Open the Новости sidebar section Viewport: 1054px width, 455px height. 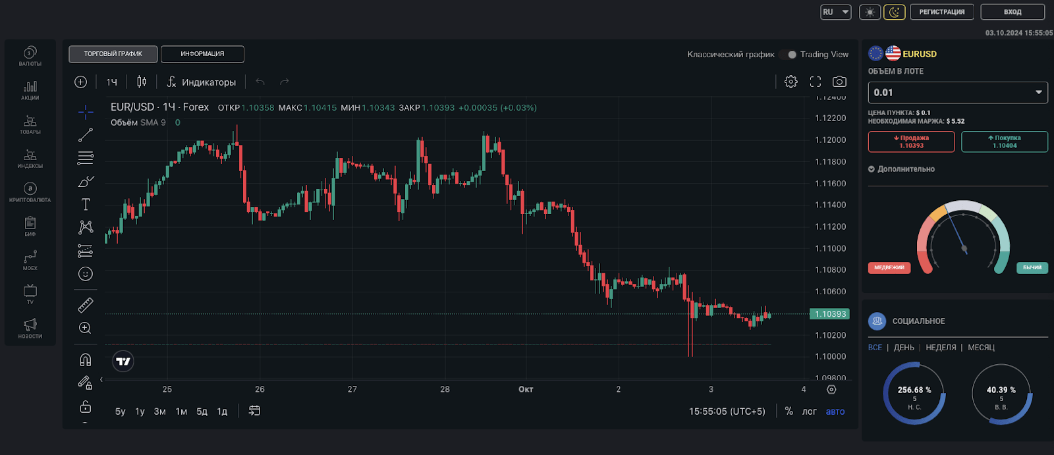[x=30, y=329]
